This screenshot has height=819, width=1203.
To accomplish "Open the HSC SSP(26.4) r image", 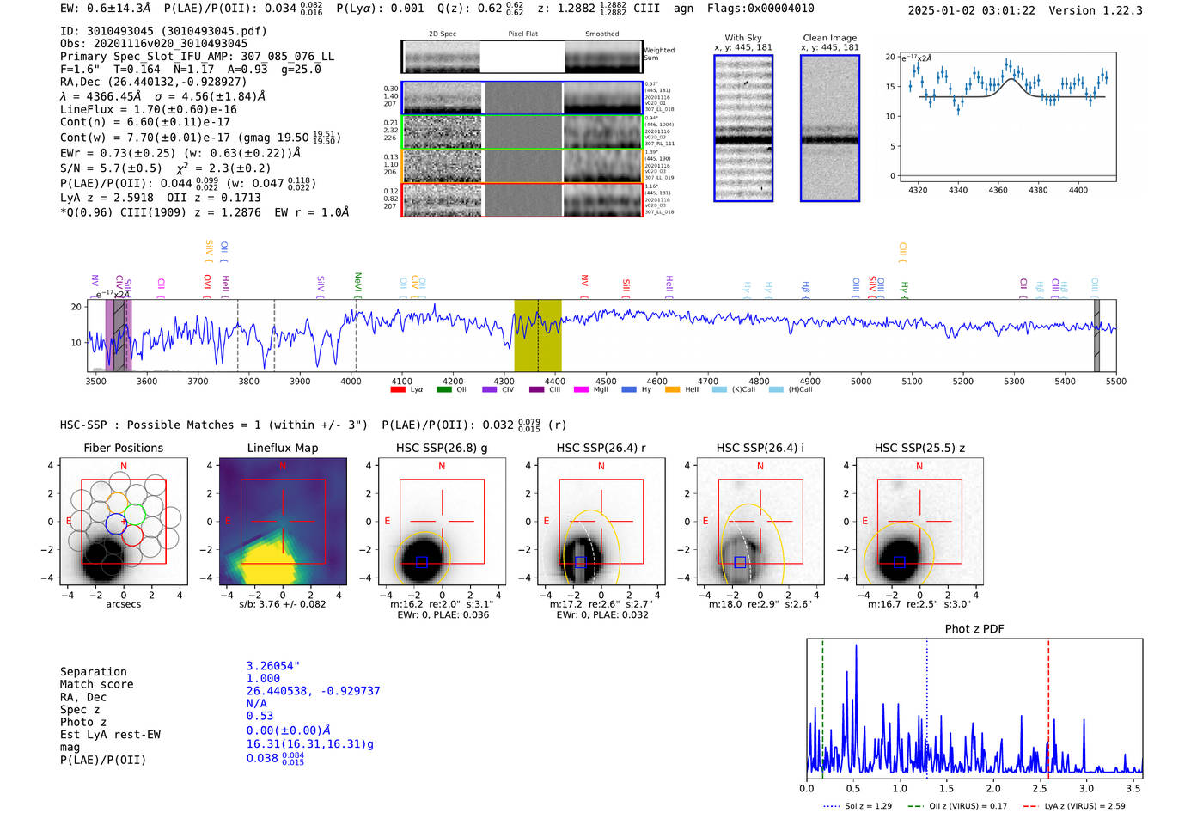I will [x=601, y=522].
